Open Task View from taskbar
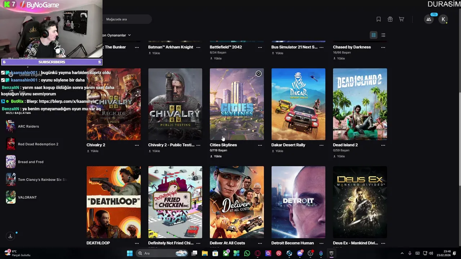The height and width of the screenshot is (259, 461). (194, 253)
